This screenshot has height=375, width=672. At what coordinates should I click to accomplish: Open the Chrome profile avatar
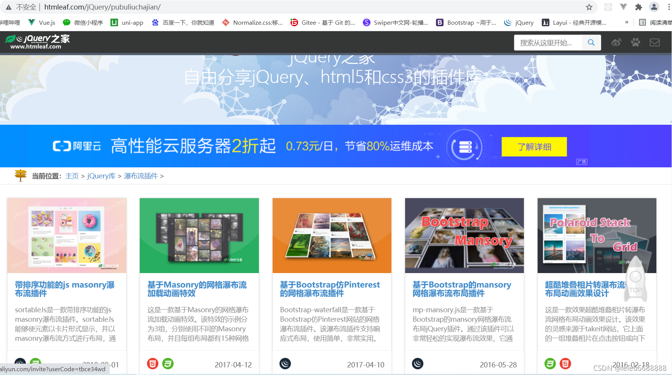(x=654, y=7)
